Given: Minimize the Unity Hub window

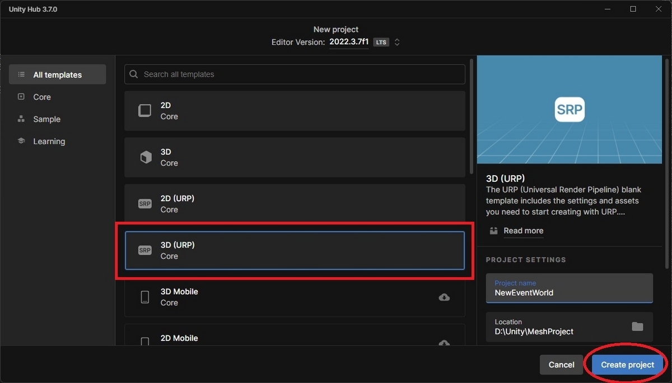Looking at the screenshot, I should [608, 9].
